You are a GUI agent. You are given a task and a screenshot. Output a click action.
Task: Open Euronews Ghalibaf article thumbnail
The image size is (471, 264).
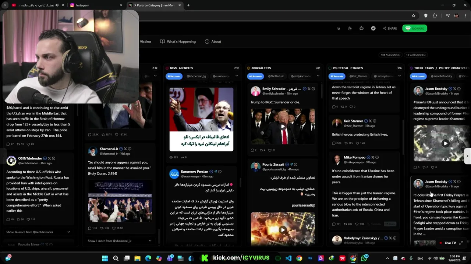(201, 119)
